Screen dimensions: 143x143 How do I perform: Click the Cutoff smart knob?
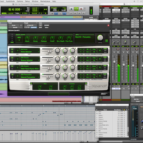click(52, 38)
